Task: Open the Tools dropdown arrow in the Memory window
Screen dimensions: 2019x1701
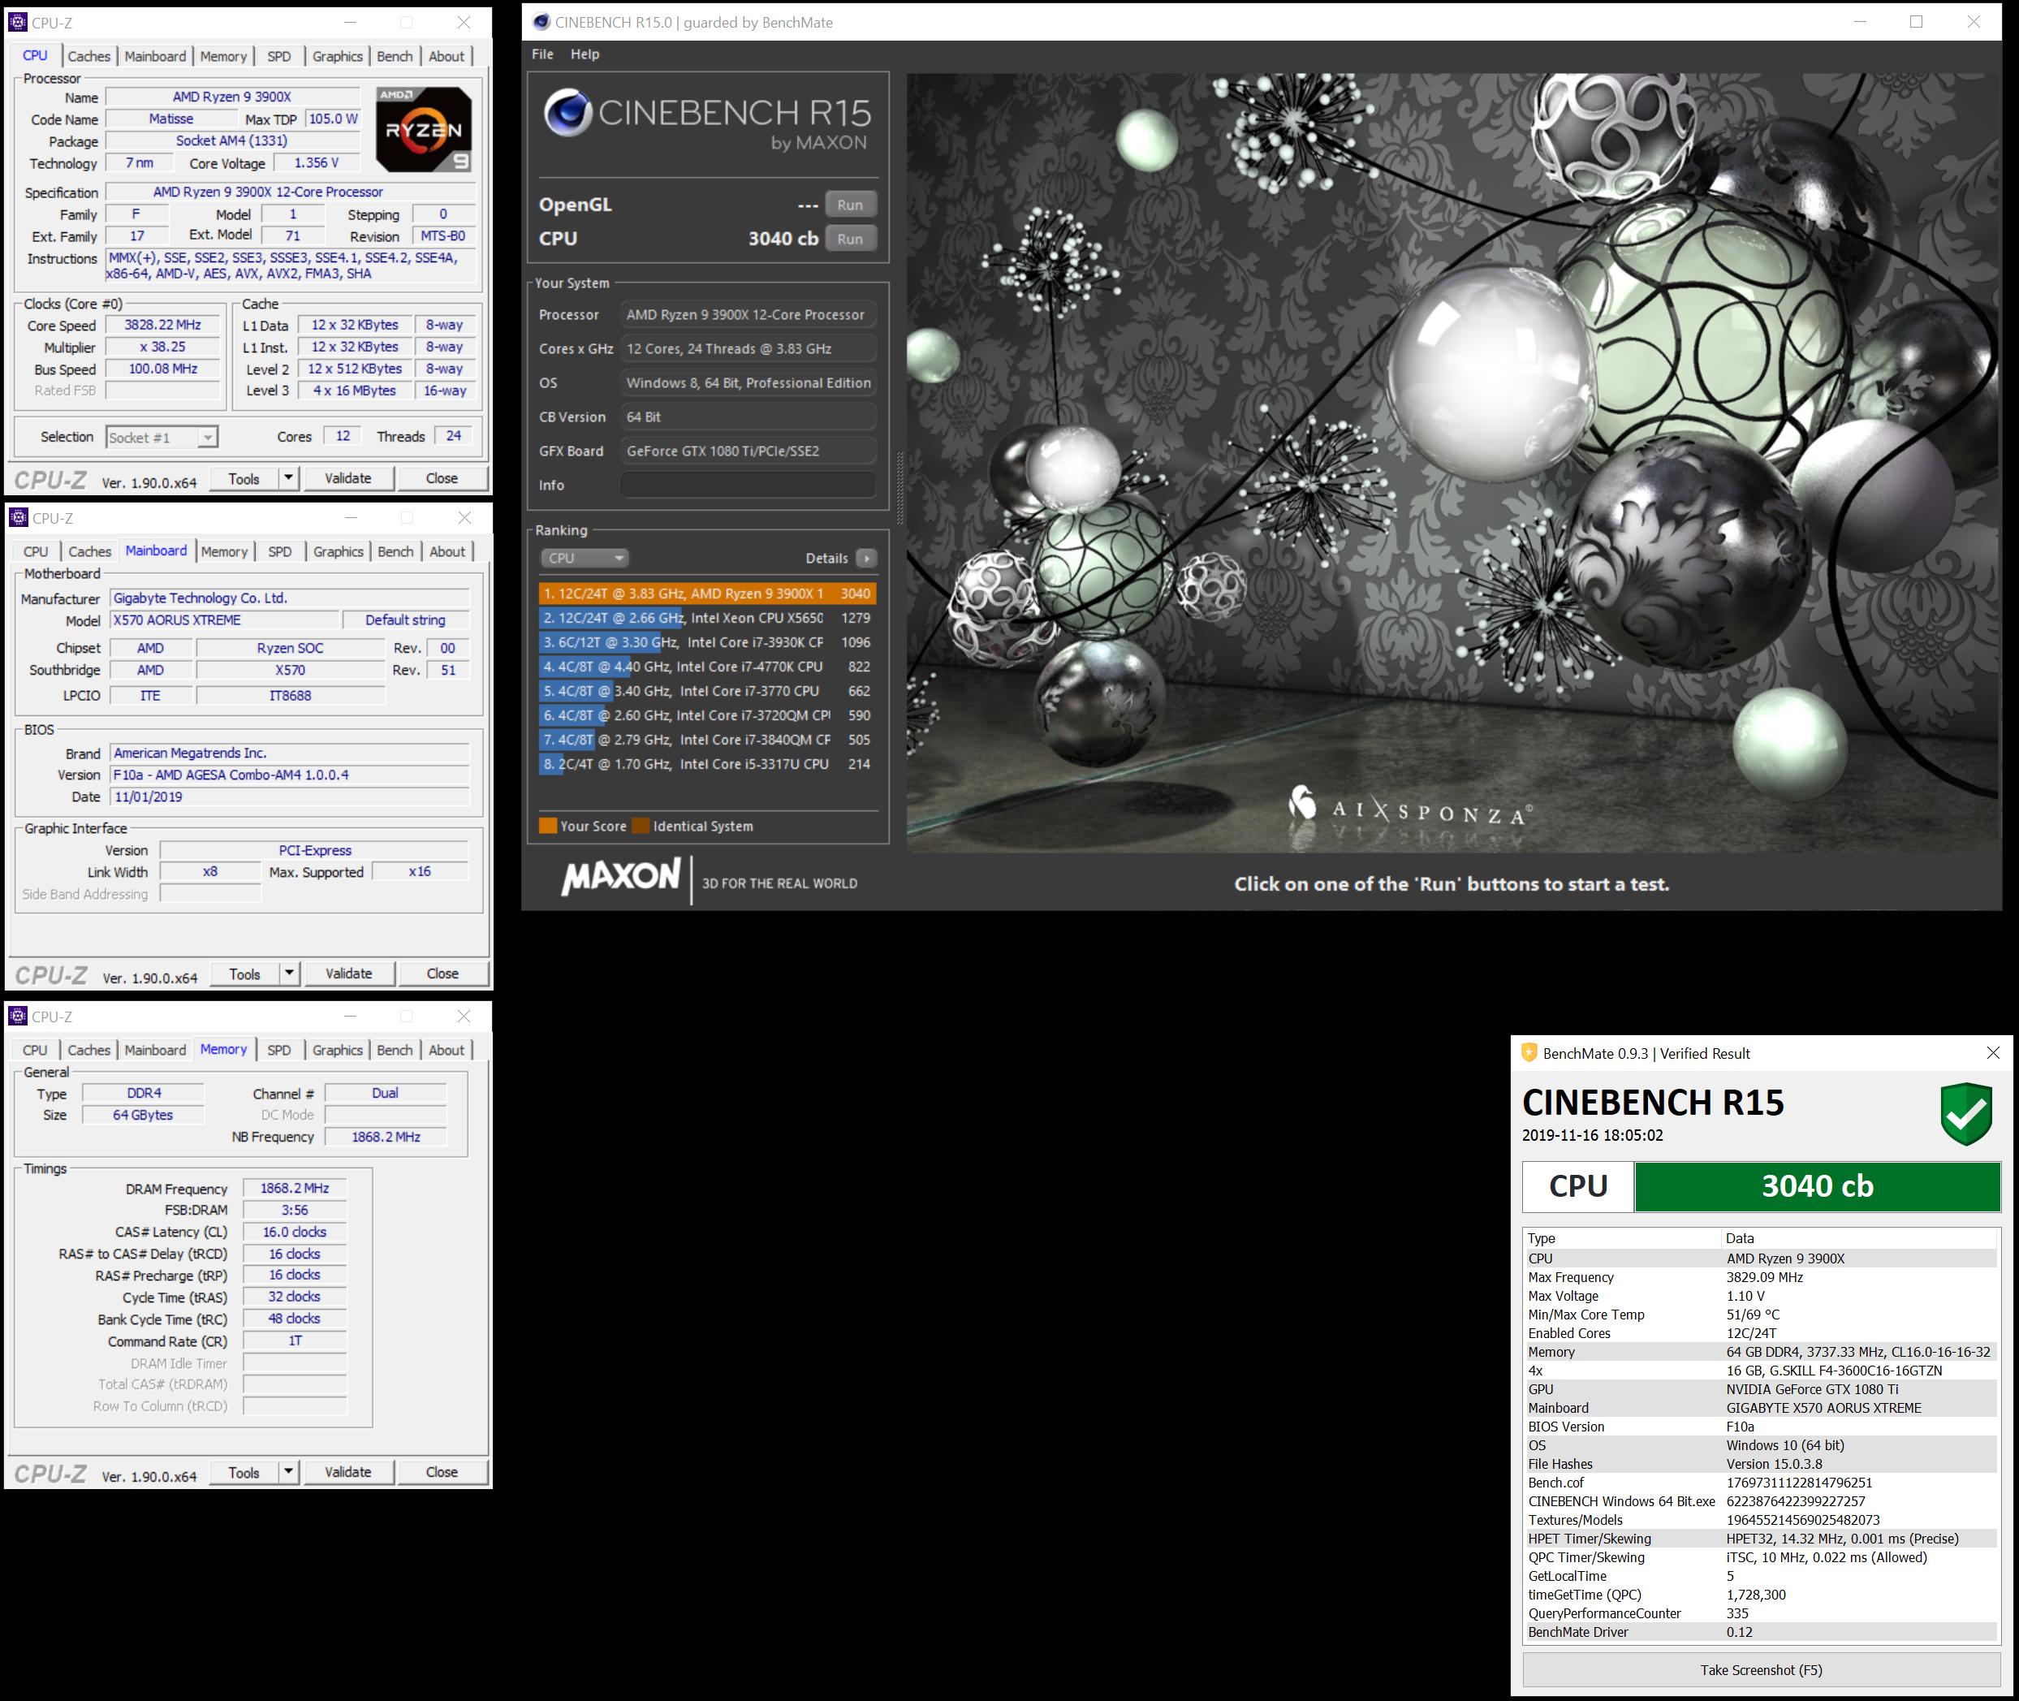Action: 287,1473
